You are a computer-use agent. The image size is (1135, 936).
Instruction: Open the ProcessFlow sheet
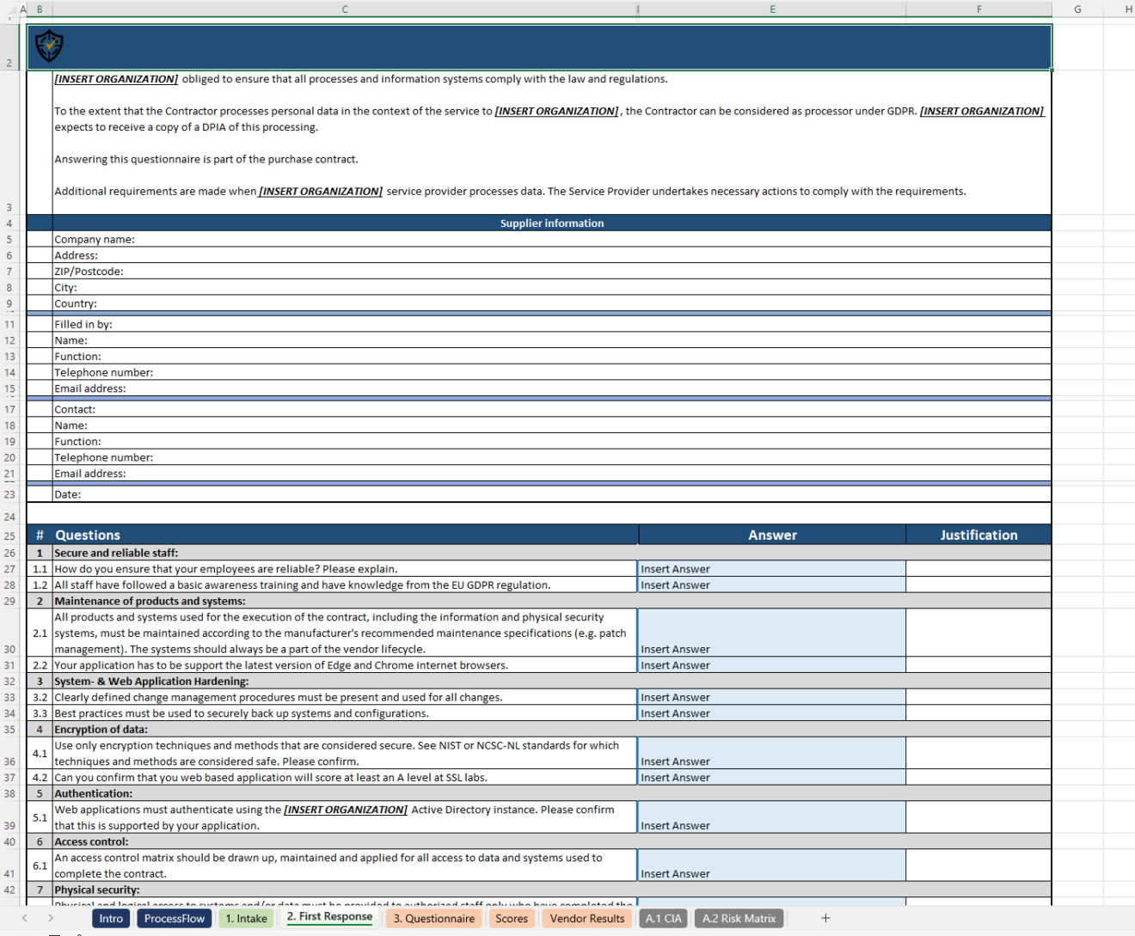click(x=174, y=918)
